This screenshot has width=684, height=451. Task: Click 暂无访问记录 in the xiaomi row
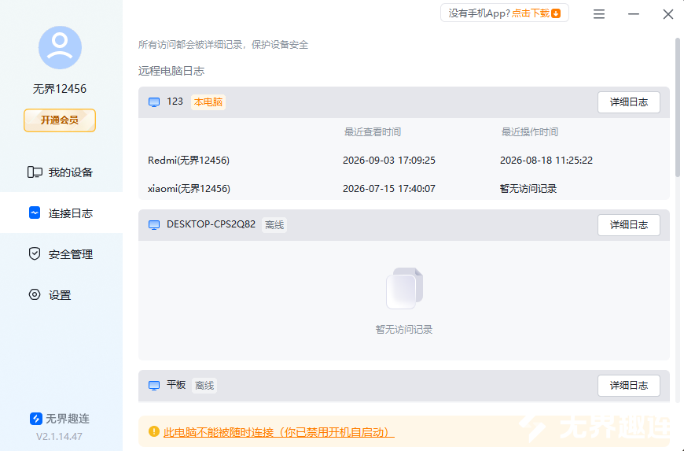click(528, 189)
